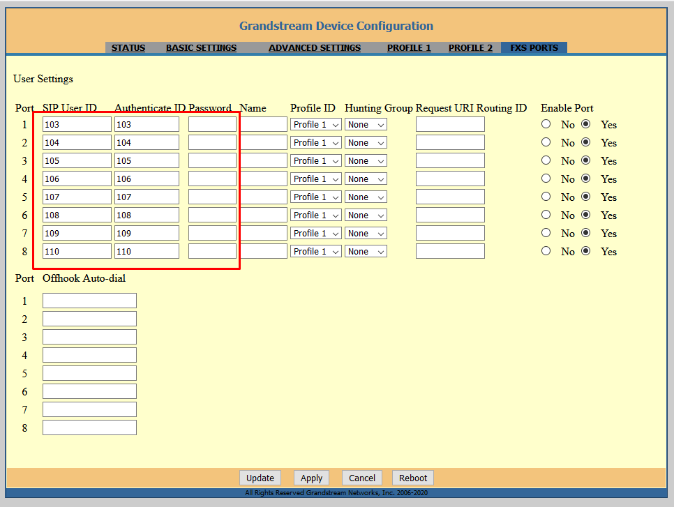This screenshot has width=674, height=507.
Task: Select 'No' radio for port 8
Action: [546, 251]
